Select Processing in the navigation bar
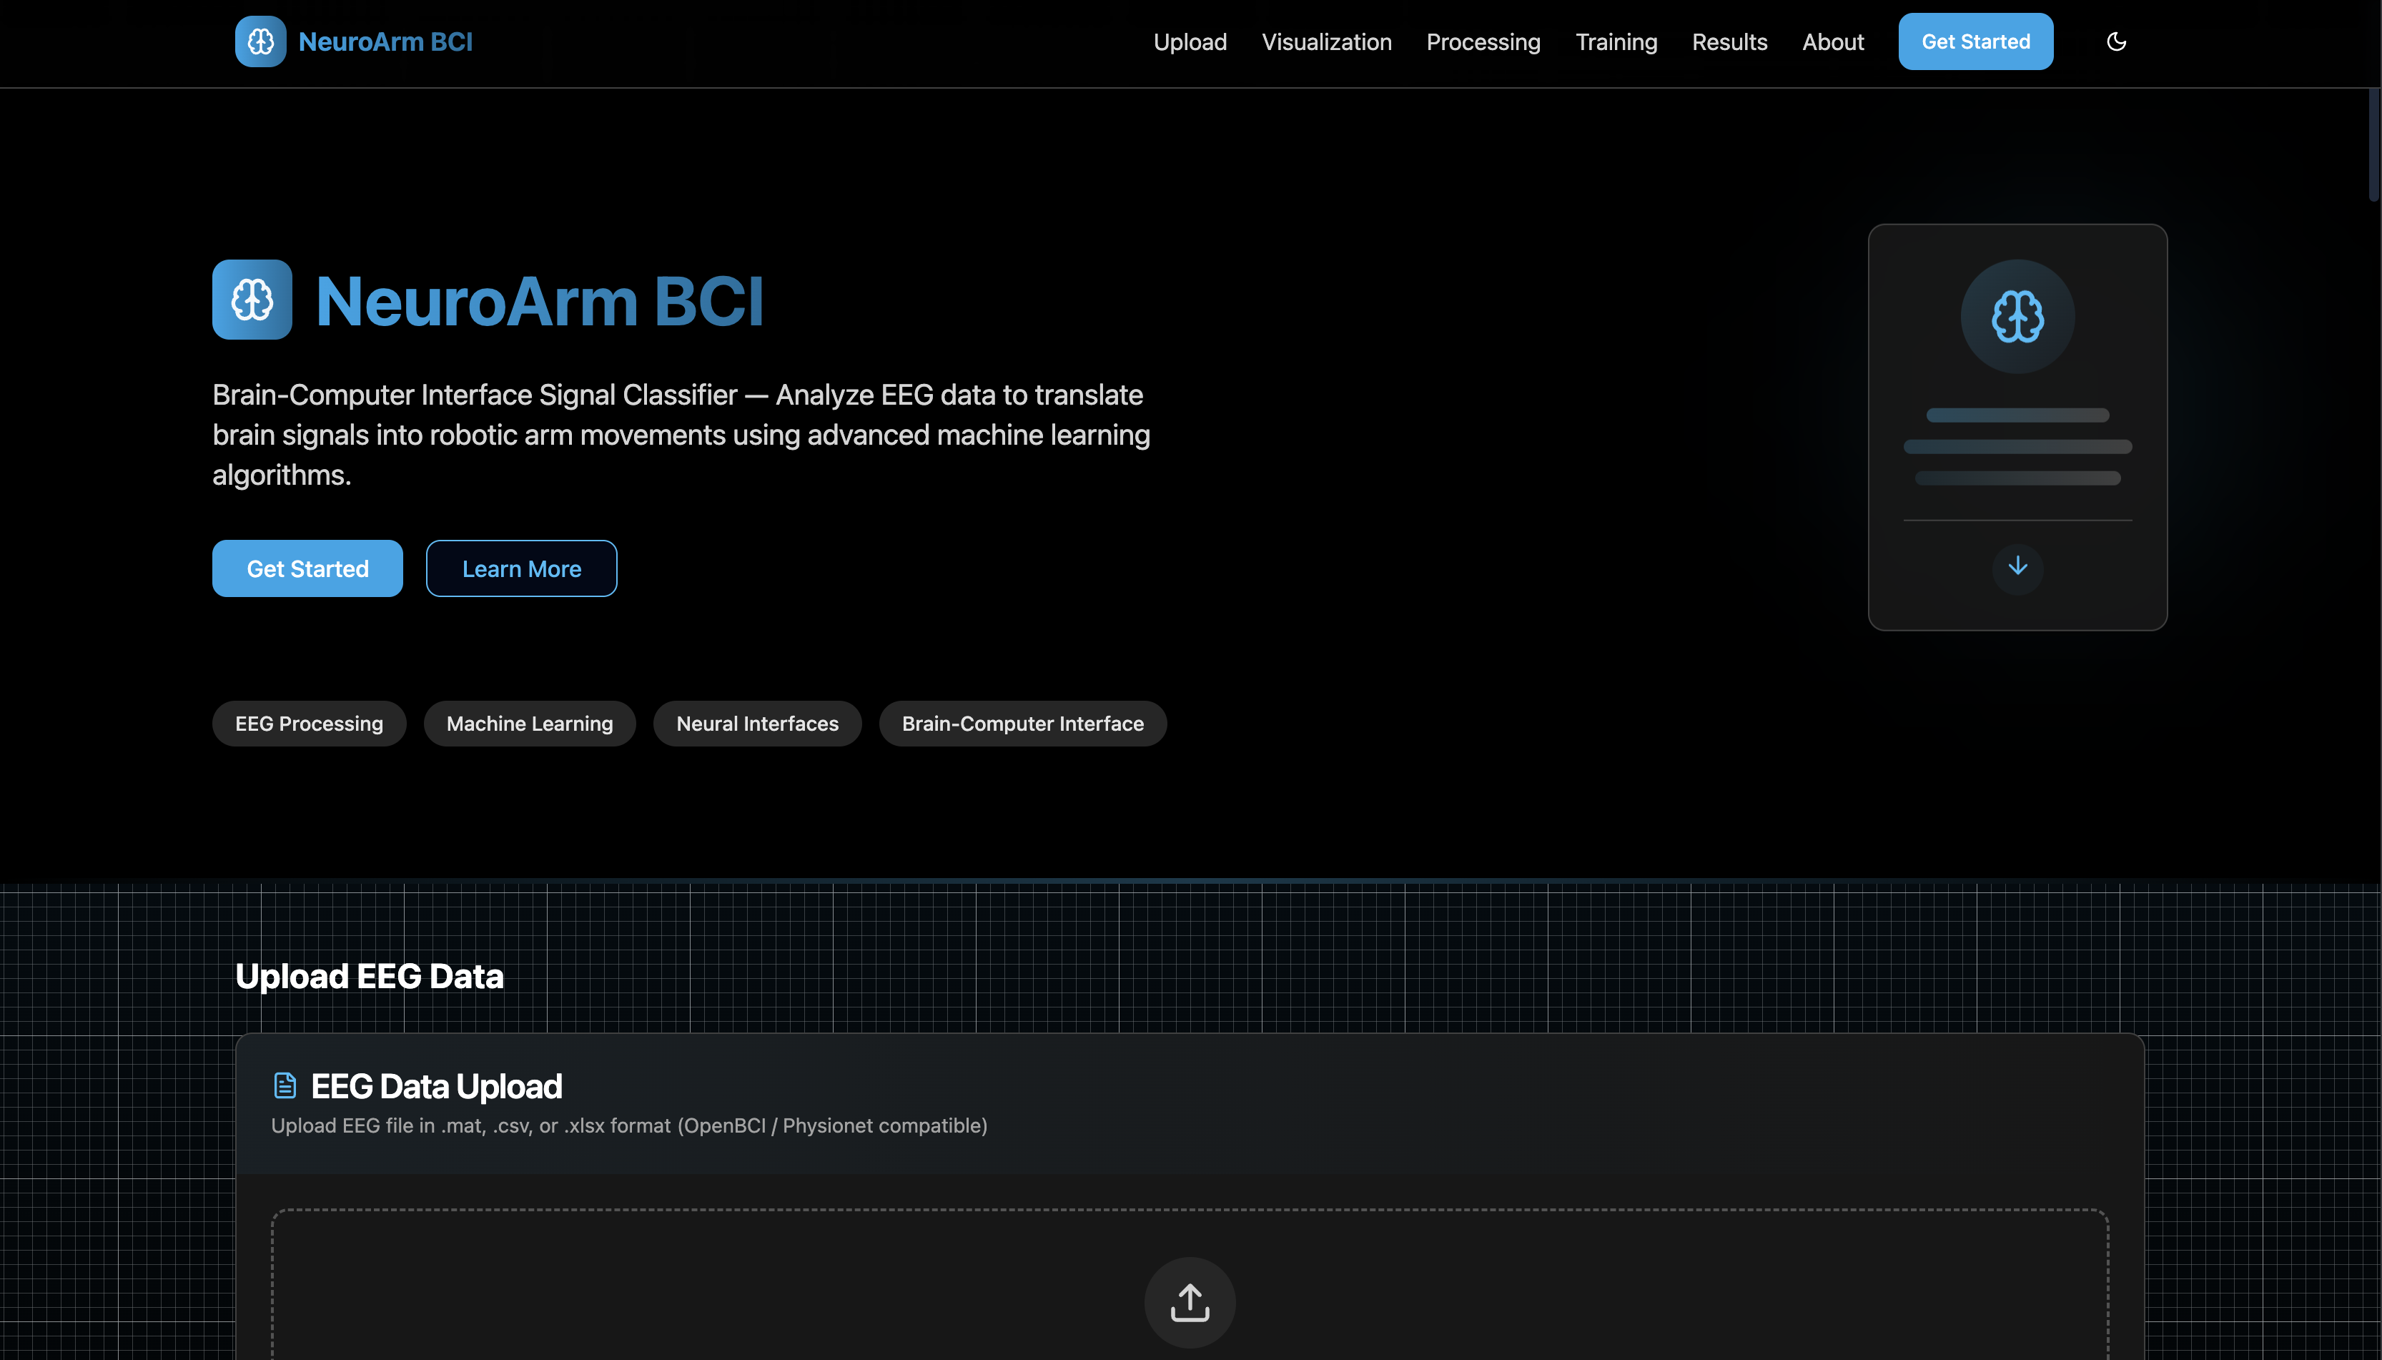2382x1360 pixels. pyautogui.click(x=1483, y=42)
